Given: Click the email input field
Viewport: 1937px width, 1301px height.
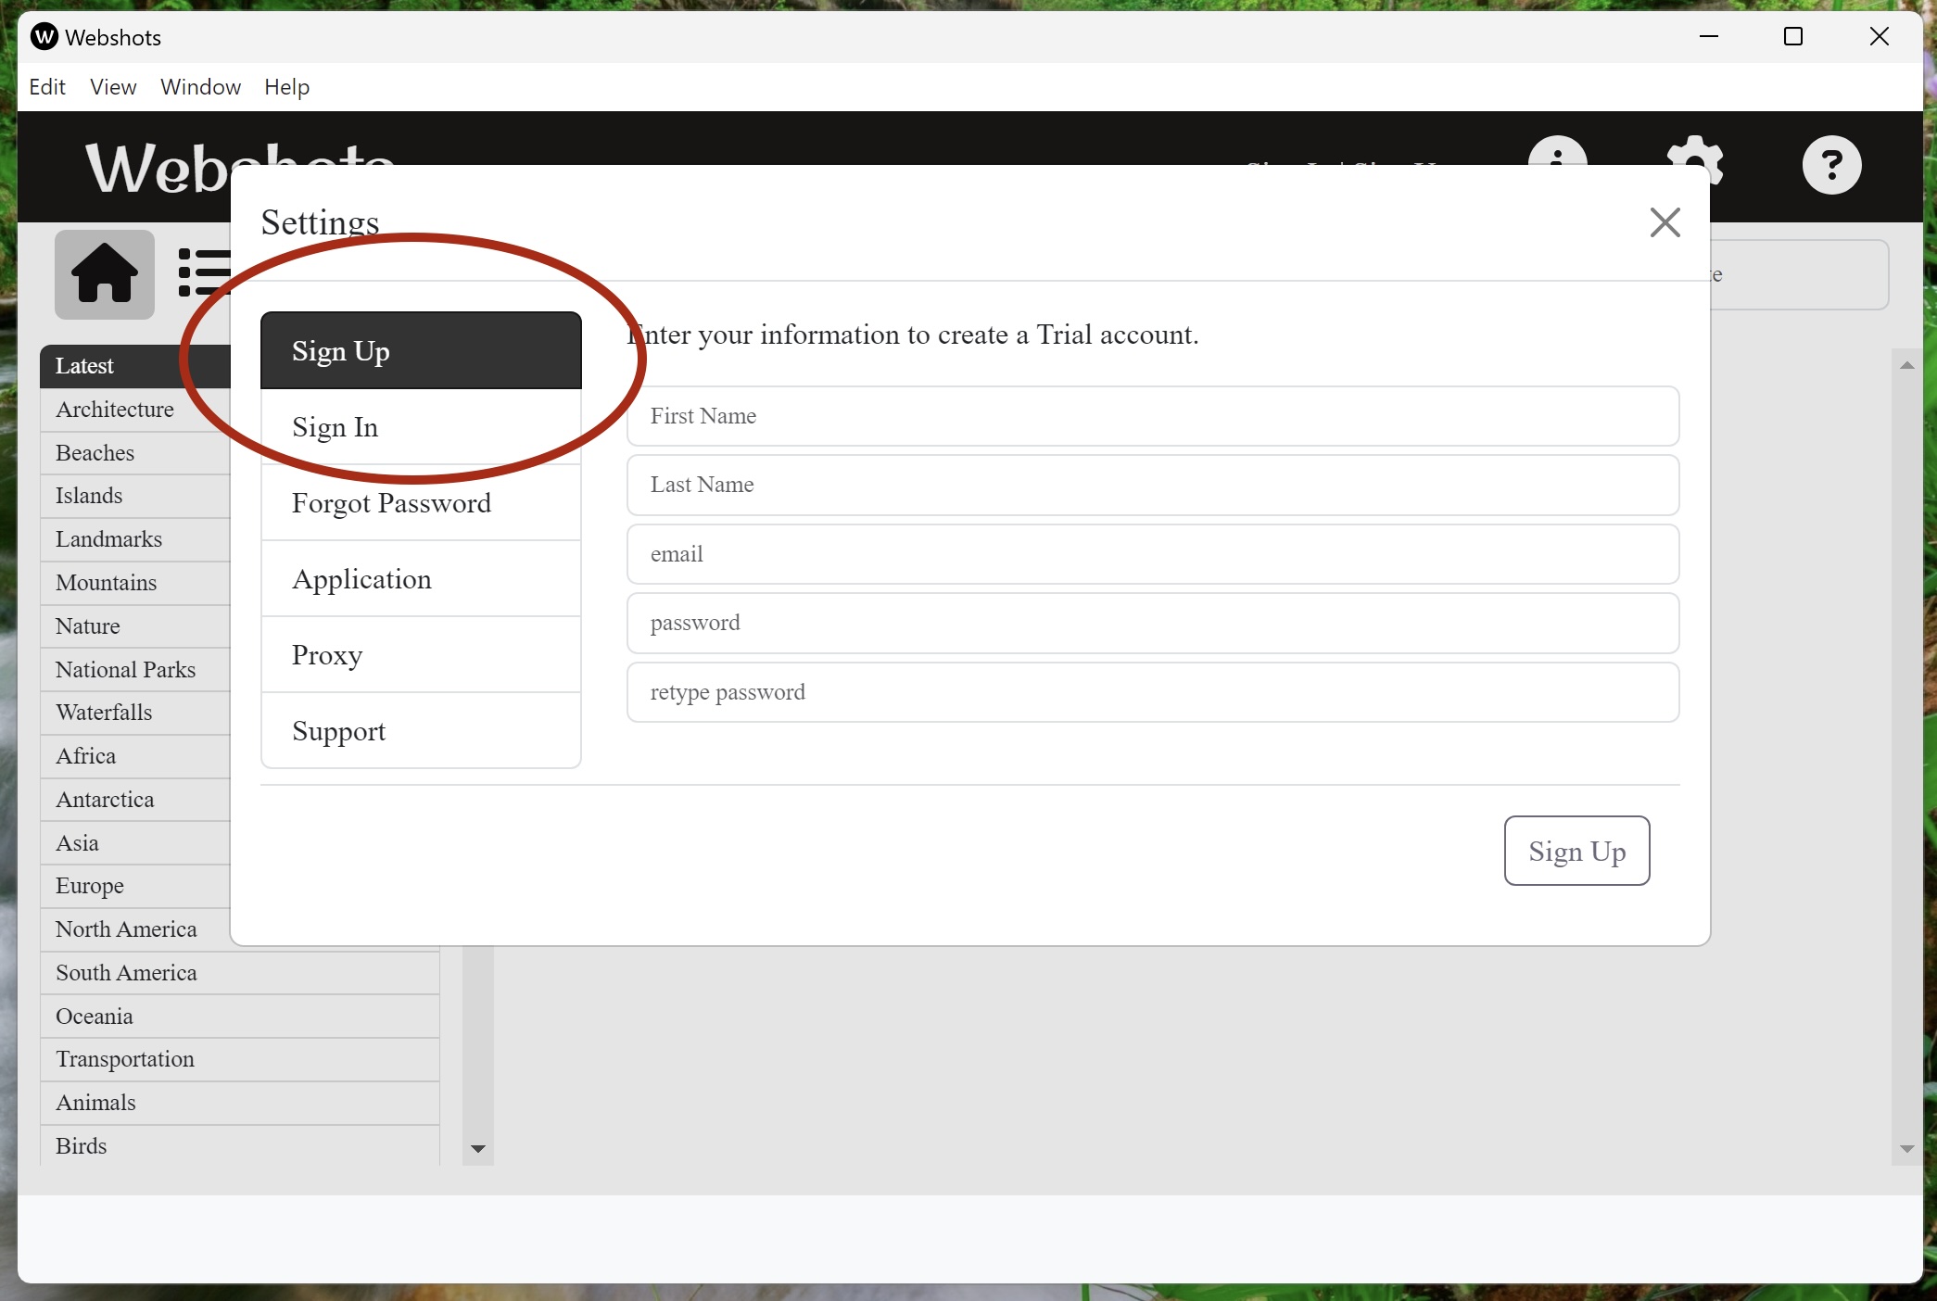Looking at the screenshot, I should tap(1152, 554).
